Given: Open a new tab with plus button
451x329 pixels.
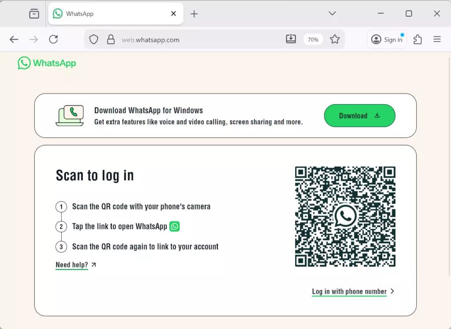Looking at the screenshot, I should click(x=194, y=14).
